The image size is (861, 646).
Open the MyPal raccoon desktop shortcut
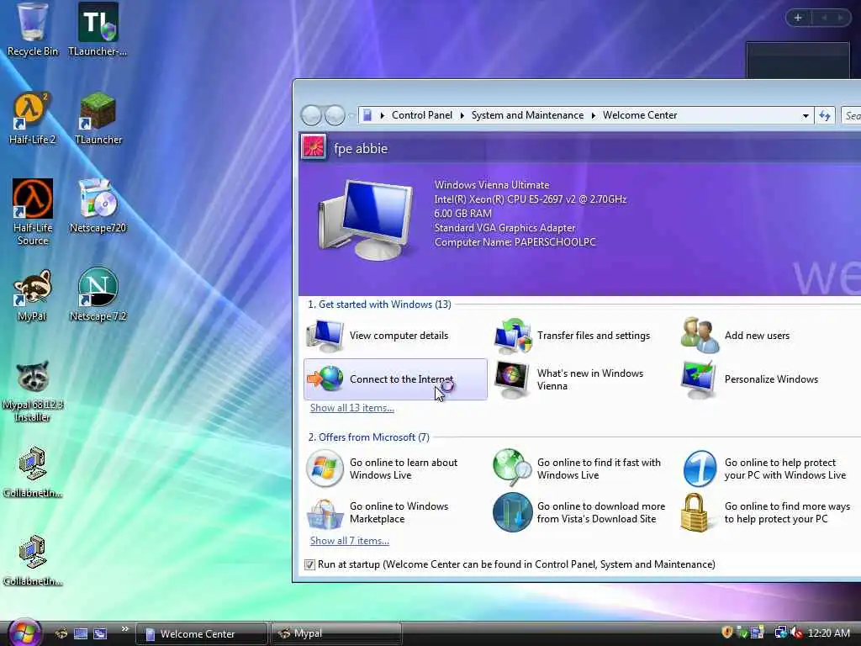pyautogui.click(x=33, y=295)
